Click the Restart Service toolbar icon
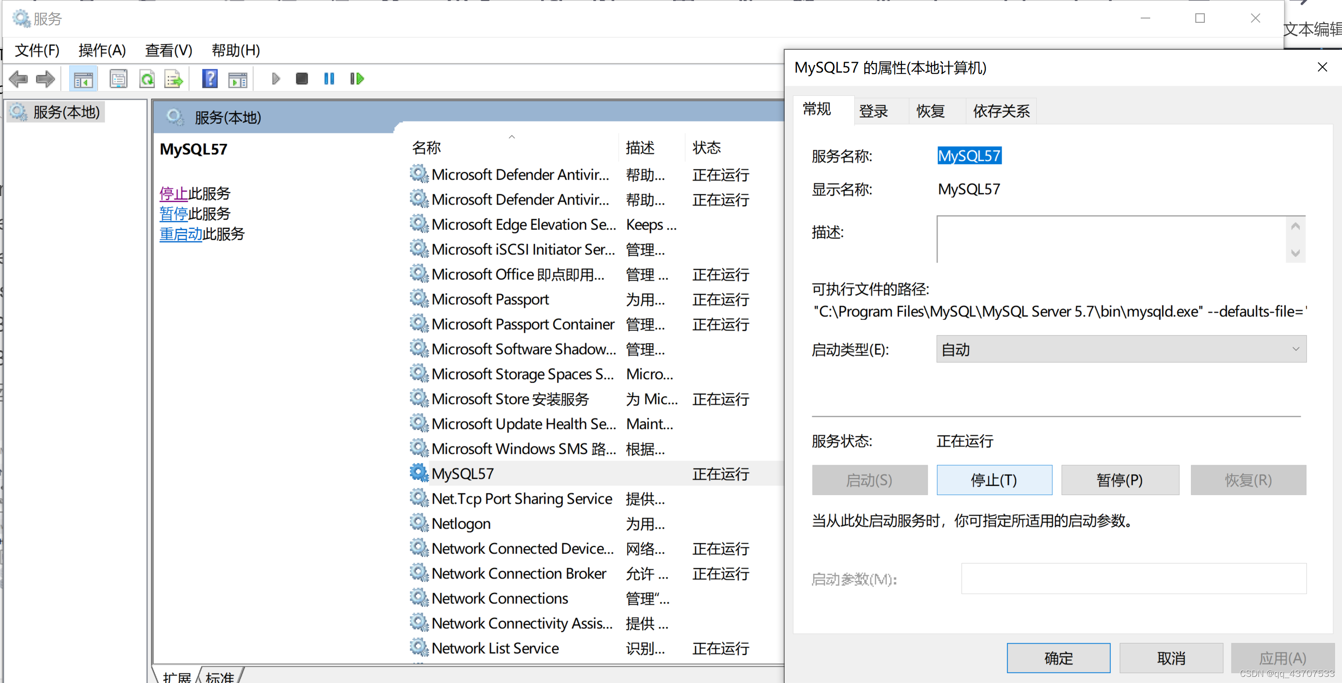The width and height of the screenshot is (1342, 683). click(x=357, y=79)
